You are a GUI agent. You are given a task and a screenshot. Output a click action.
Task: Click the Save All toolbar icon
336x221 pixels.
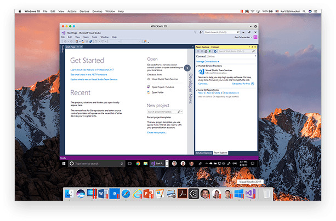(90, 41)
